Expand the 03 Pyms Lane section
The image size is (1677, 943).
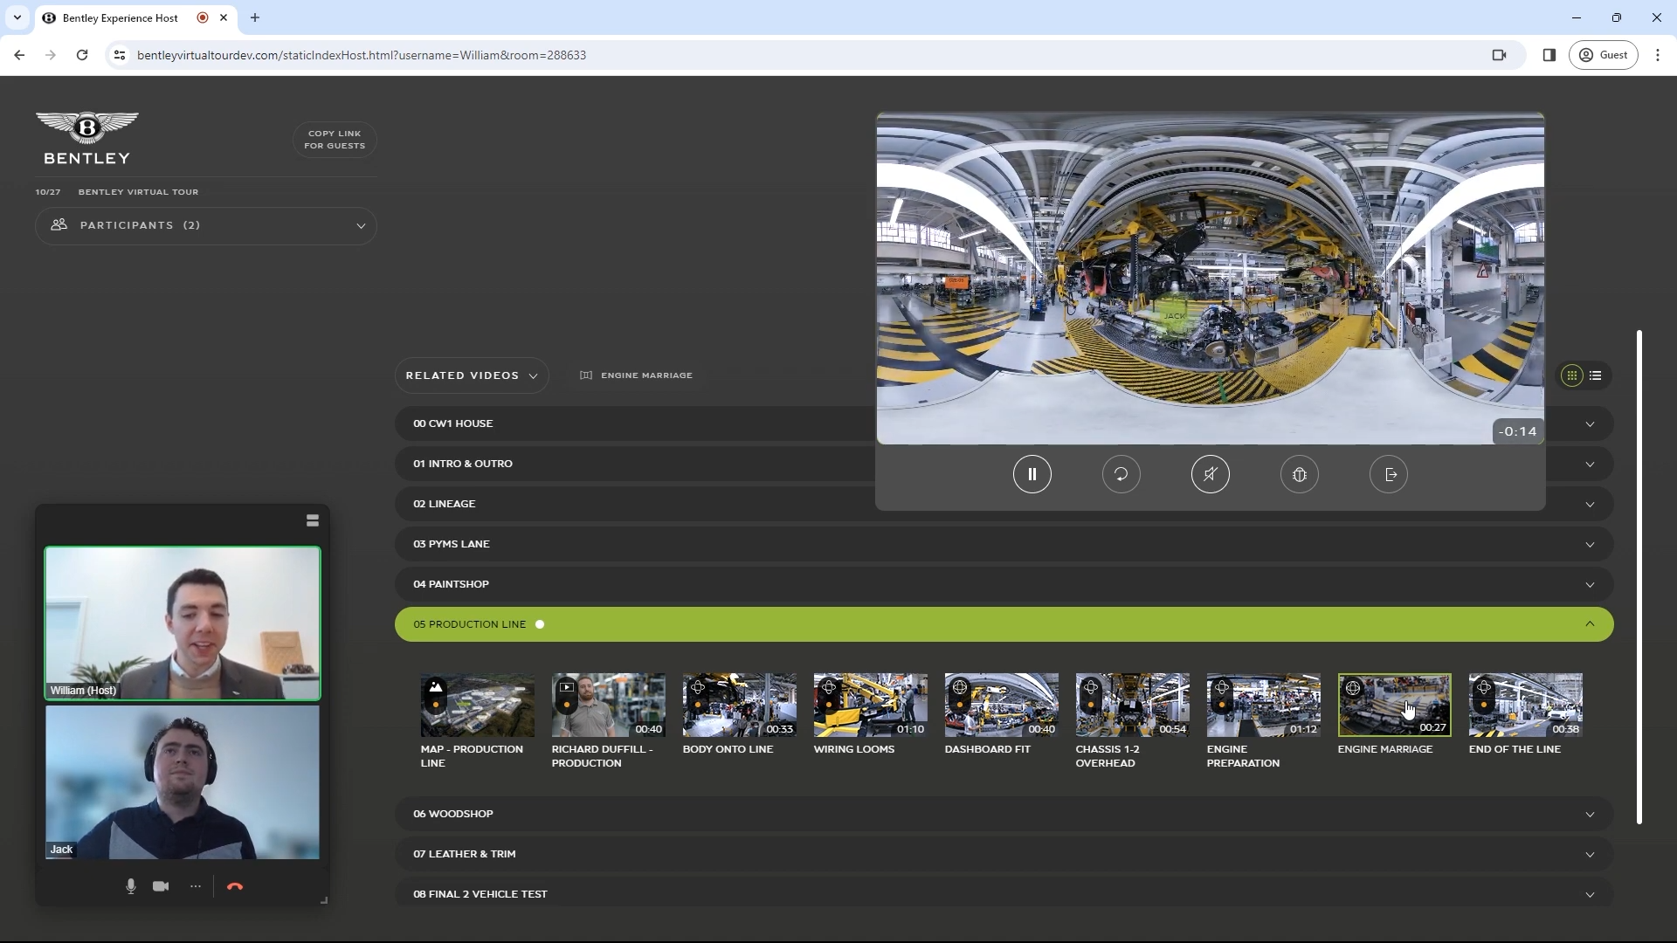(x=1004, y=544)
